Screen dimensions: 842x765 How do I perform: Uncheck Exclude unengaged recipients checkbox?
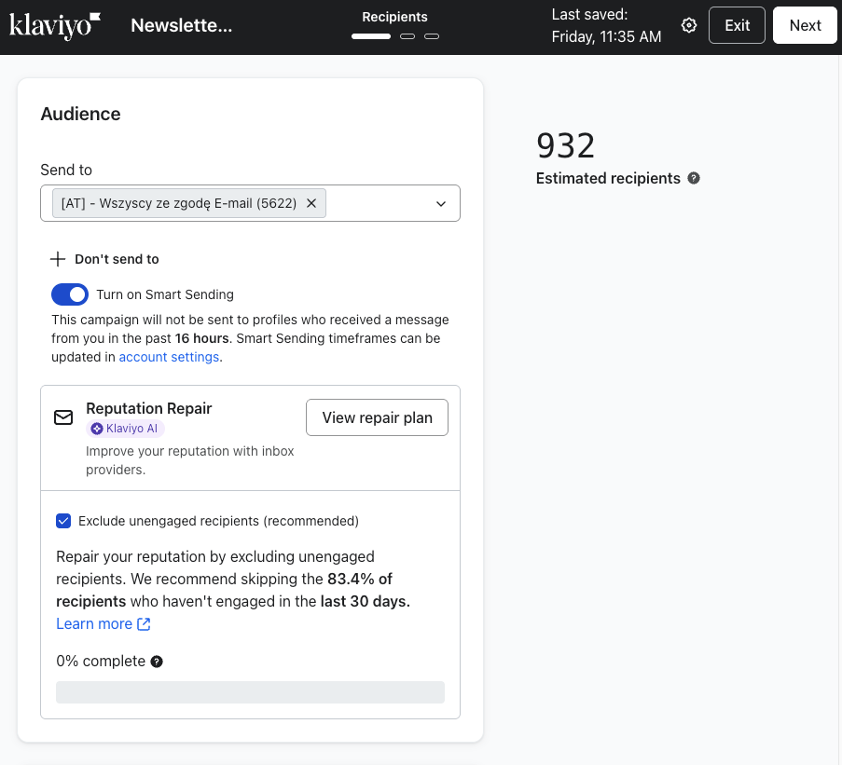[x=63, y=521]
